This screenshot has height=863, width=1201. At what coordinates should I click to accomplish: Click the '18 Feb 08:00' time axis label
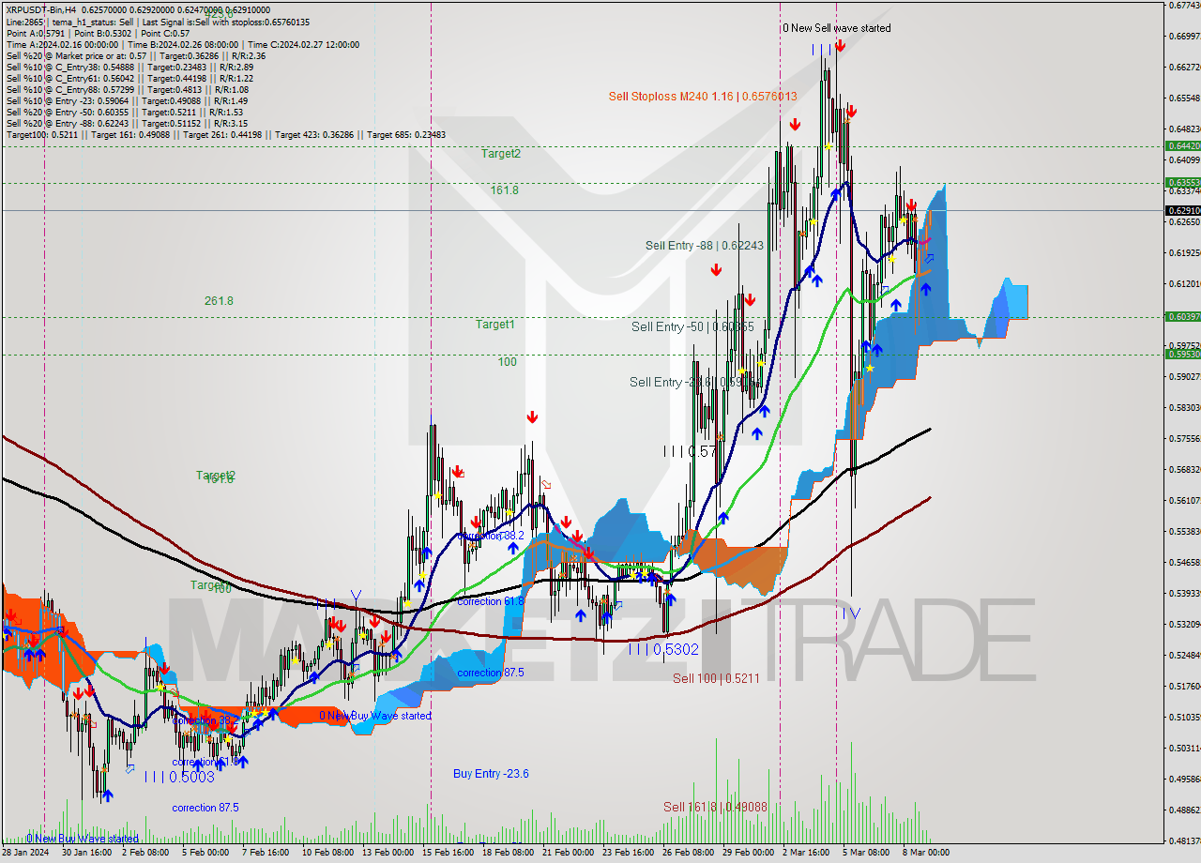pyautogui.click(x=508, y=853)
